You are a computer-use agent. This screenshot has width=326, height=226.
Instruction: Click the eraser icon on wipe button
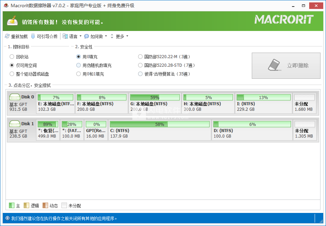click(x=274, y=65)
